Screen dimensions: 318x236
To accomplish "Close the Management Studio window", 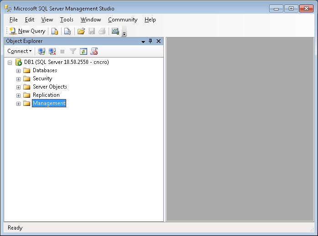I will tap(306, 9).
